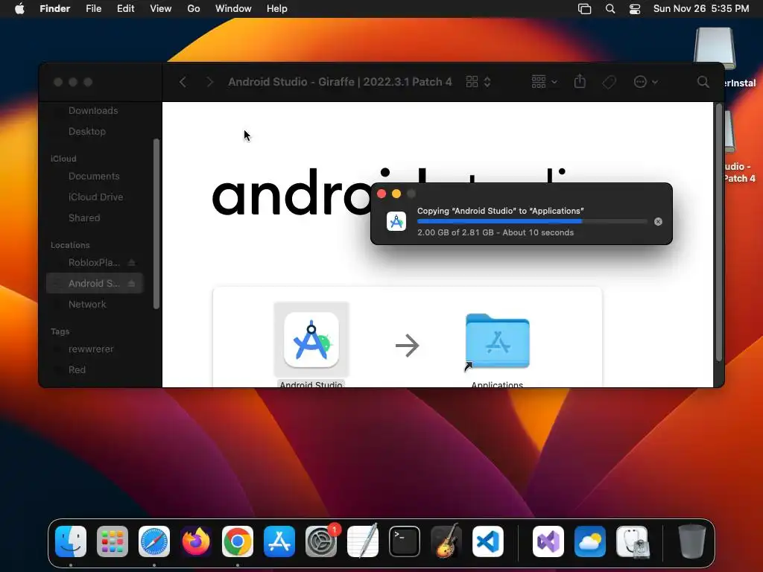Go back in the Finder window

tap(183, 82)
